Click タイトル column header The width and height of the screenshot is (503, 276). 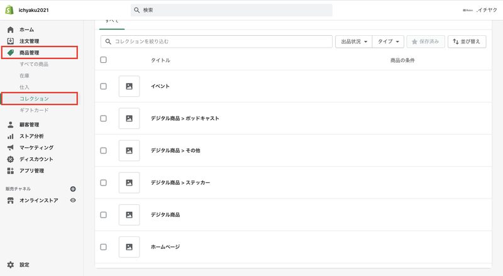(160, 60)
